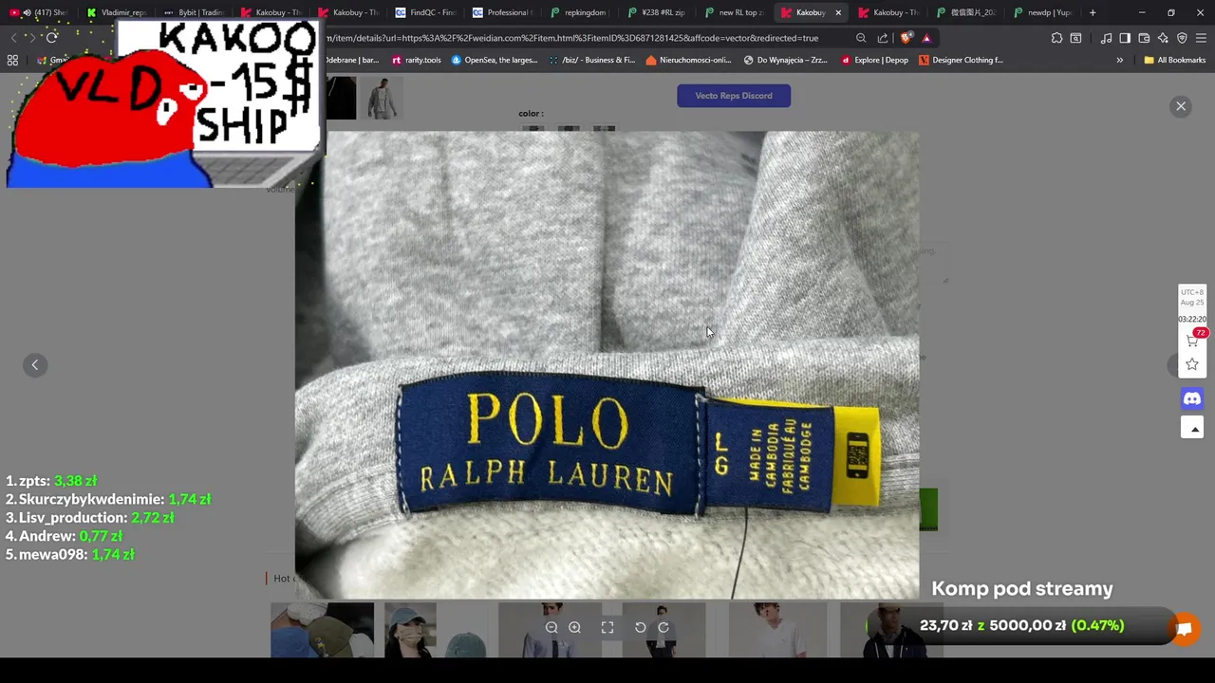This screenshot has height=683, width=1215.
Task: Close the active Kakobuy tab
Action: coord(838,12)
